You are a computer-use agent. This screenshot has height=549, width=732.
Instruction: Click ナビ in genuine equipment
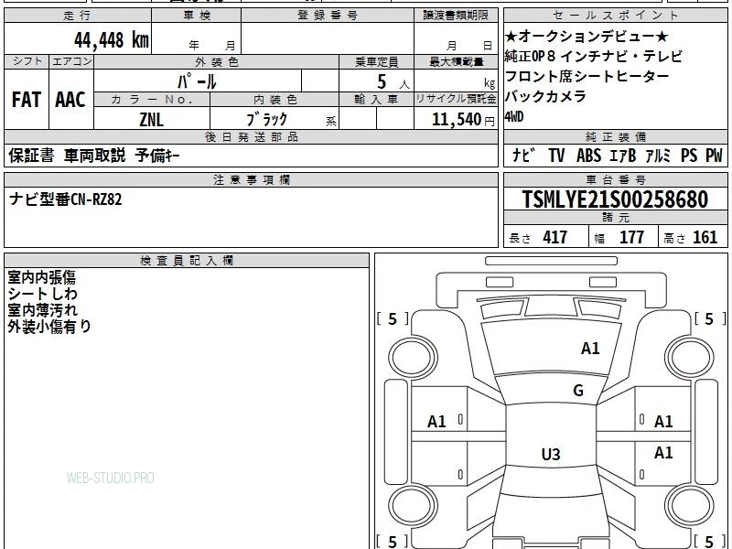[523, 156]
